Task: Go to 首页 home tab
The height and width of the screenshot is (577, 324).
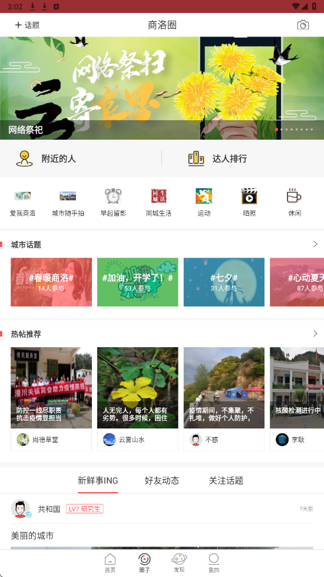Action: (110, 563)
